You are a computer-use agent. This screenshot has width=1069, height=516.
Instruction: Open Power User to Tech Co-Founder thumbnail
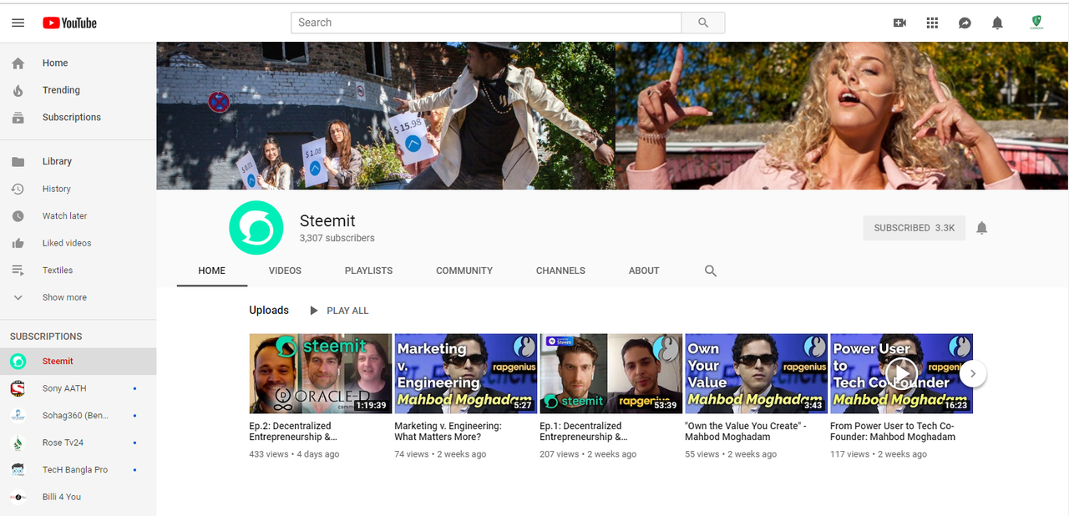tap(901, 373)
